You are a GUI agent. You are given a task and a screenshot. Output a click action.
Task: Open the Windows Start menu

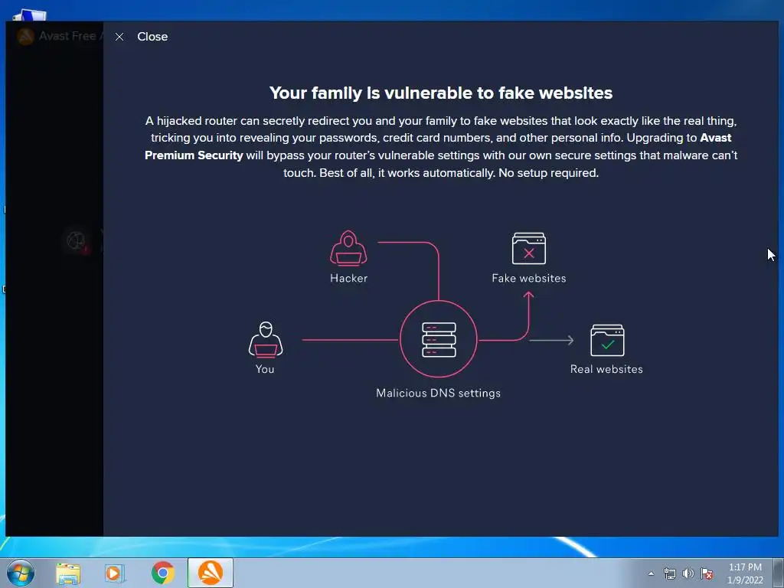click(21, 573)
